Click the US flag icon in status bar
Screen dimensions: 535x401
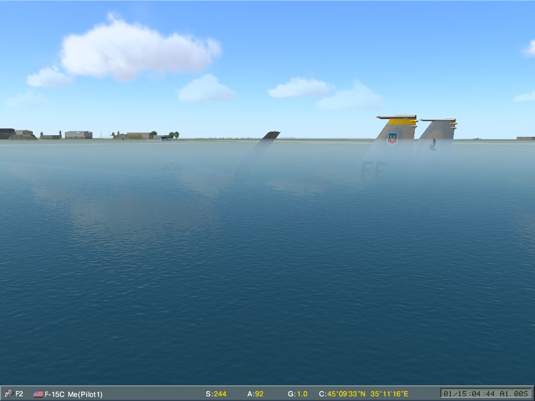(38, 394)
